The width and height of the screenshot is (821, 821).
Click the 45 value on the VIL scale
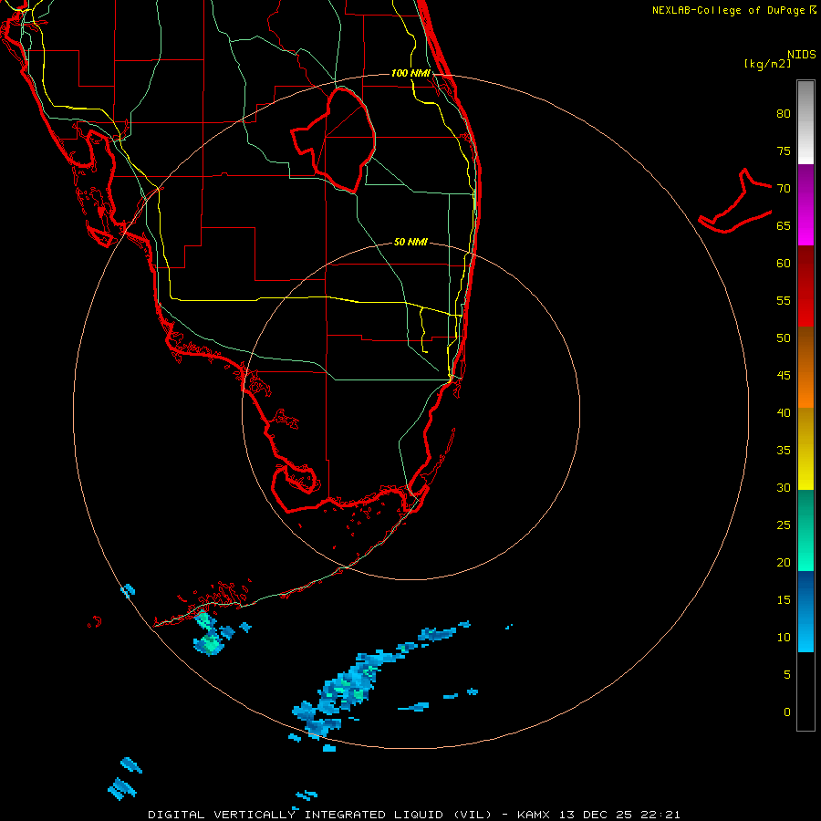[784, 376]
